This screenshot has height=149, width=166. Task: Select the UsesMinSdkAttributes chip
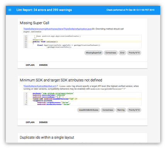tap(88, 110)
